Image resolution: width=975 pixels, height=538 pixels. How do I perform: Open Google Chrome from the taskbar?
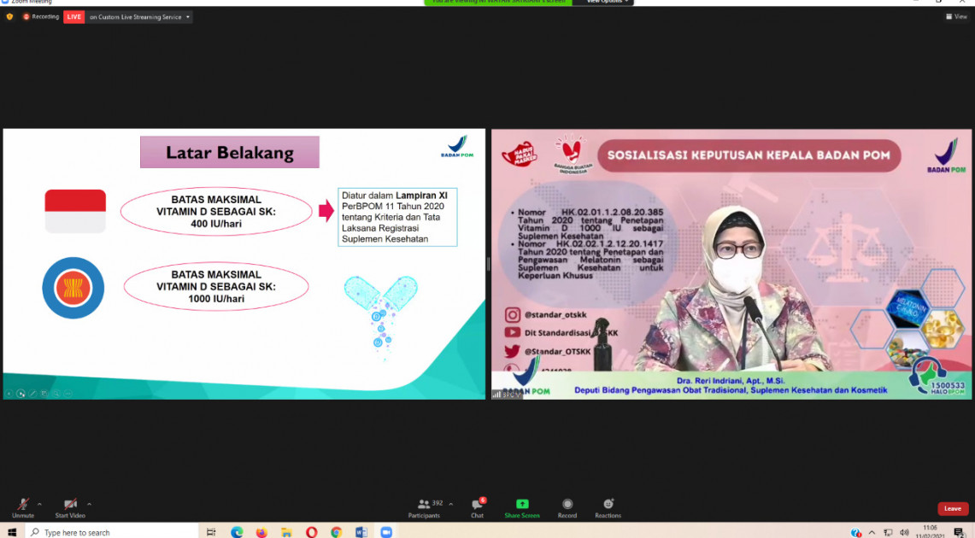click(336, 532)
